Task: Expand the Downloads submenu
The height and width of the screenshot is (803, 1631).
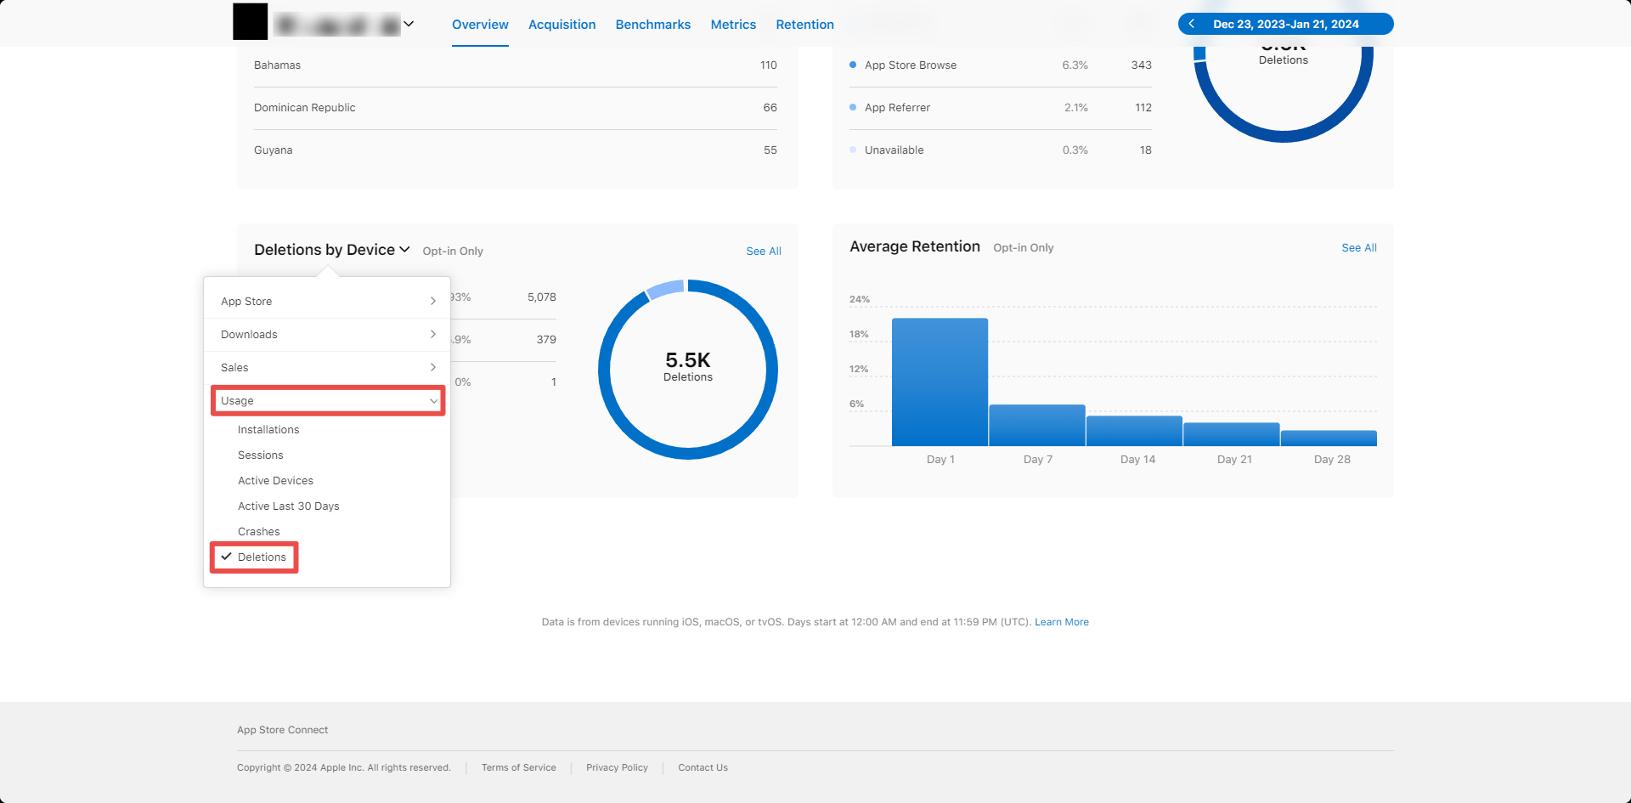Action: pos(327,335)
